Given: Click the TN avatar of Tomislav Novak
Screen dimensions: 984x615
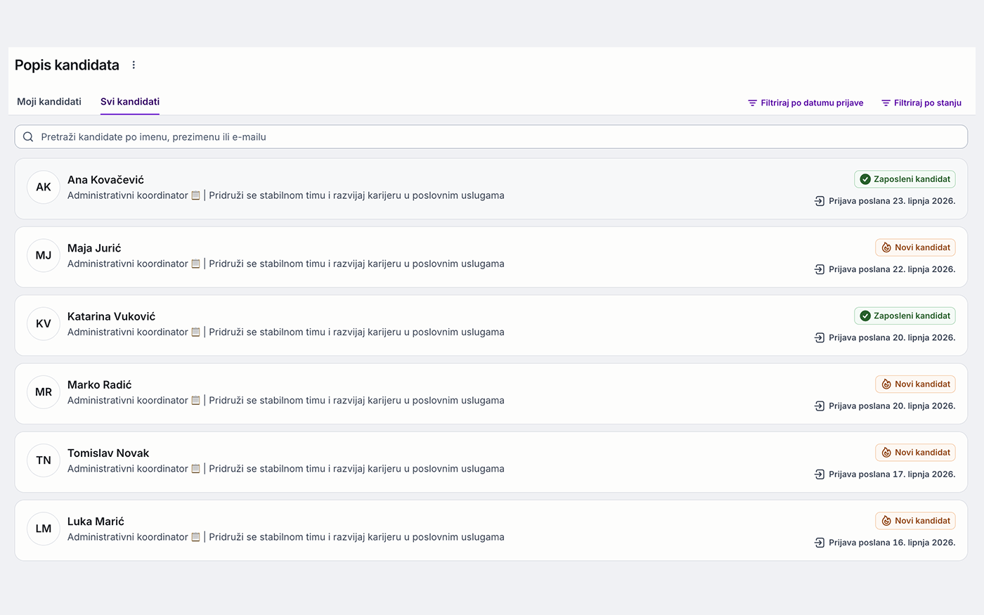Looking at the screenshot, I should pyautogui.click(x=44, y=460).
